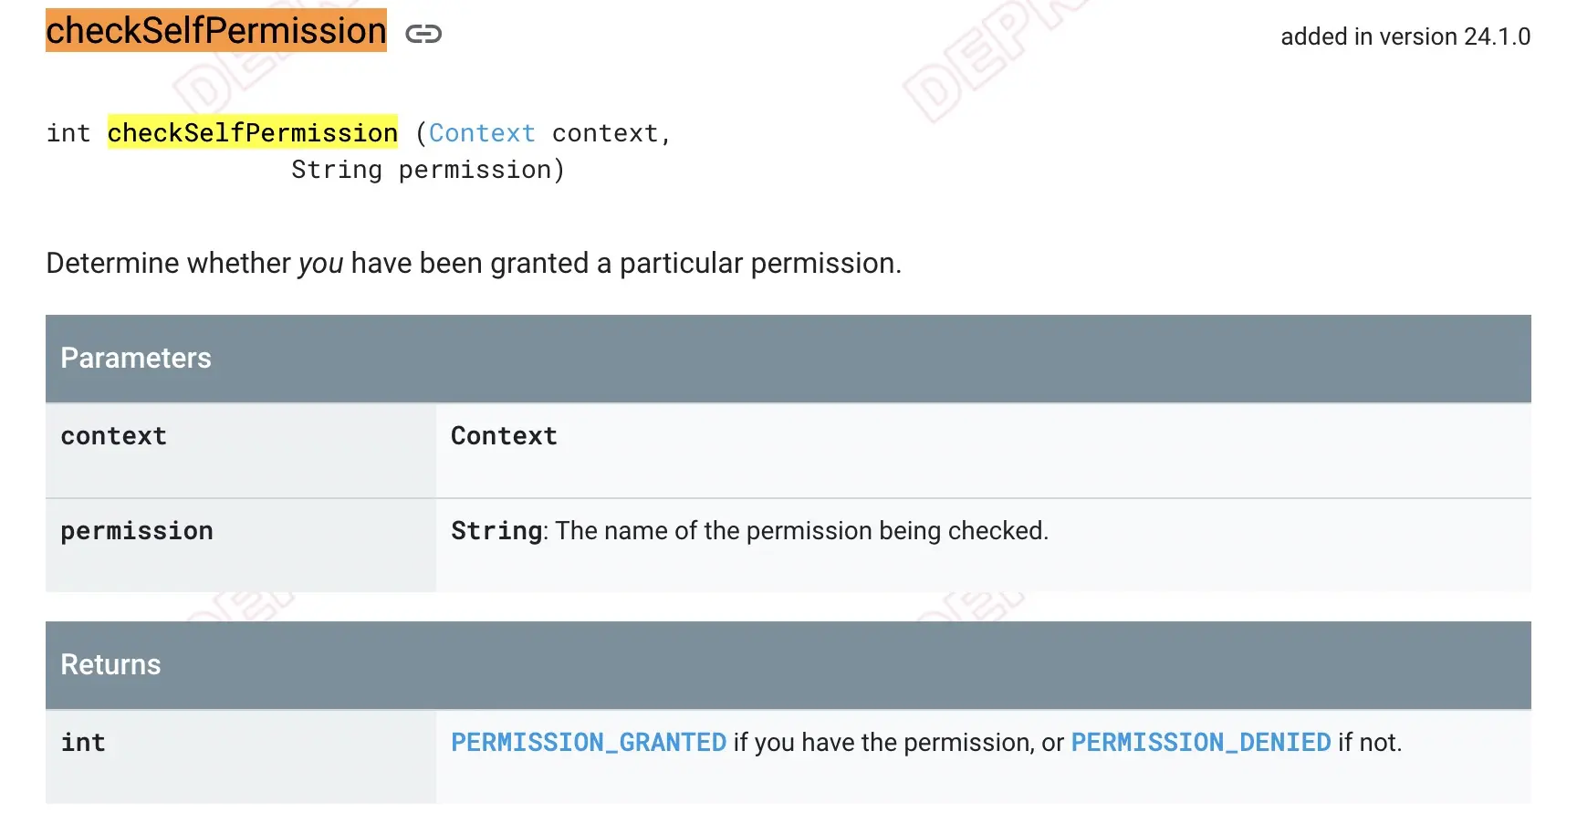Click the 'granted a particular permission' description text
Viewport: 1577px width, 834px height.
click(695, 264)
